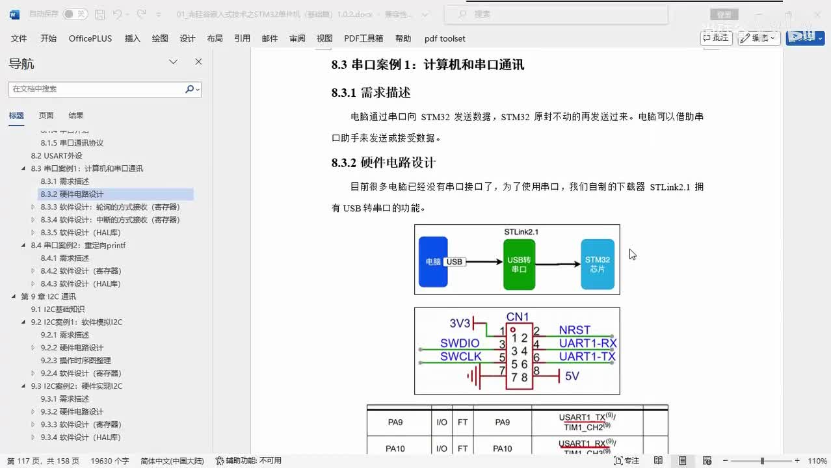Switch to the 开始 ribbon tab
Screen dimensions: 831x468
tap(48, 38)
